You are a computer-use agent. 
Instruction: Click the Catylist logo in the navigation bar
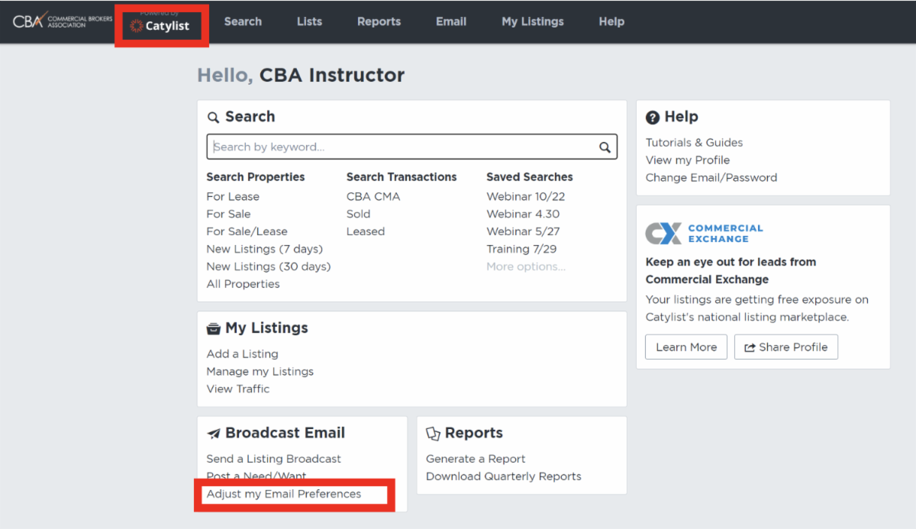pyautogui.click(x=160, y=25)
